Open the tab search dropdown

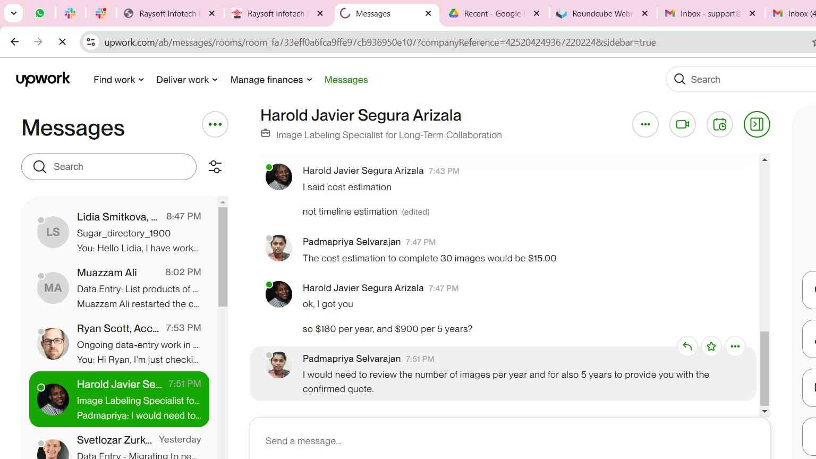pos(14,13)
